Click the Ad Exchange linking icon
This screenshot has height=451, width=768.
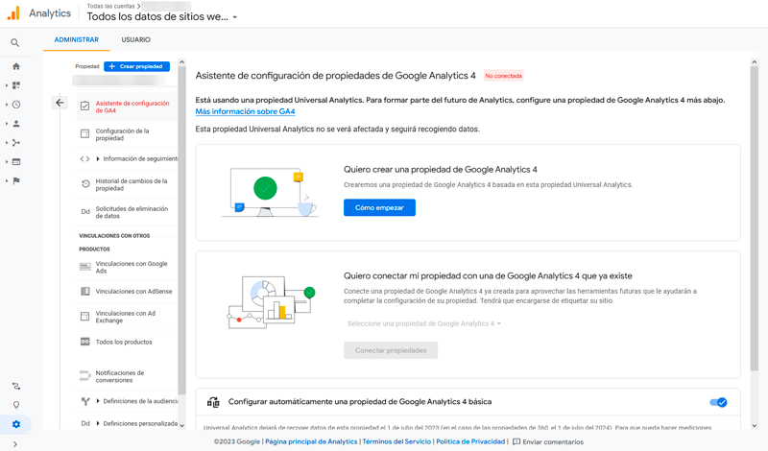[x=84, y=317]
